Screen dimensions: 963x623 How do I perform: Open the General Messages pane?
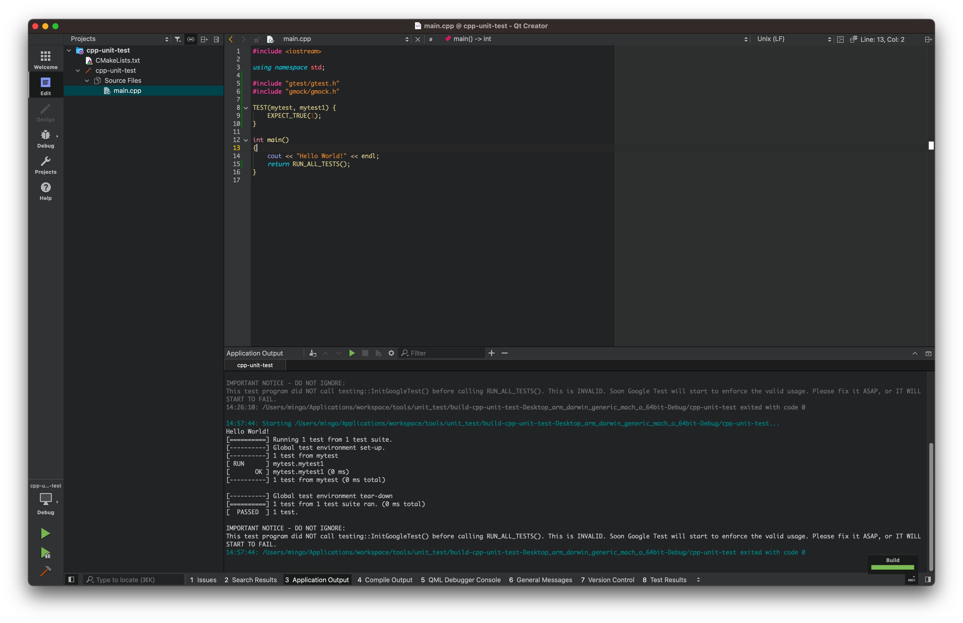pos(540,580)
